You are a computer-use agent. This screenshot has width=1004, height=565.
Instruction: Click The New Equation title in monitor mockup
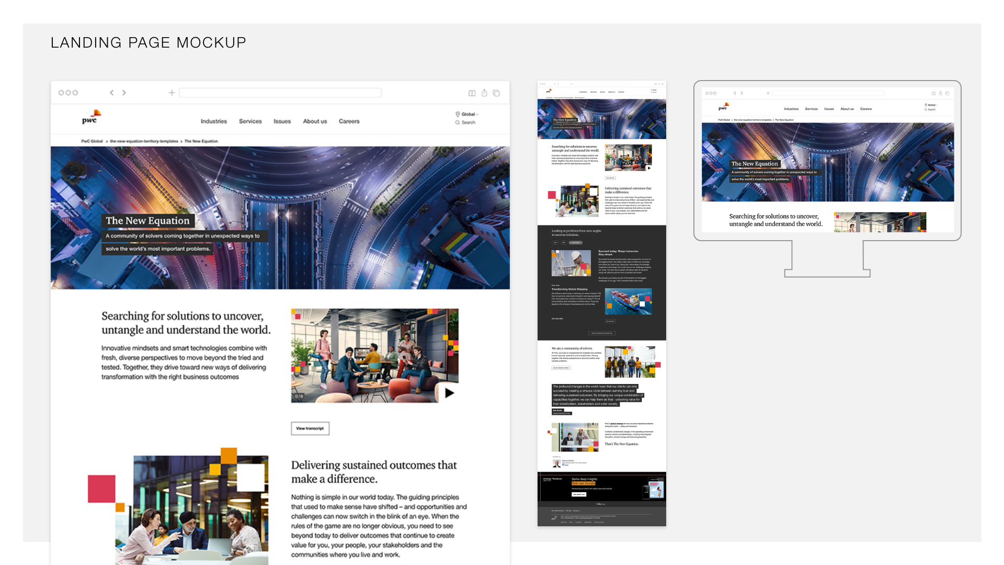755,164
